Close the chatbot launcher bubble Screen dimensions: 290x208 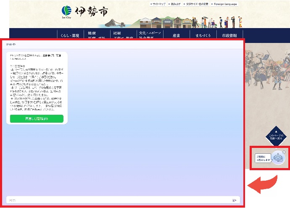coord(284,152)
